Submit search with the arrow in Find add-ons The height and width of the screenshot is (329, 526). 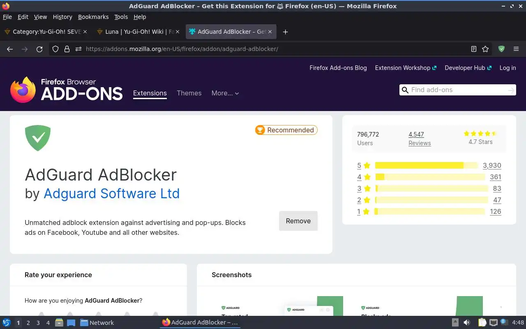[x=511, y=90]
